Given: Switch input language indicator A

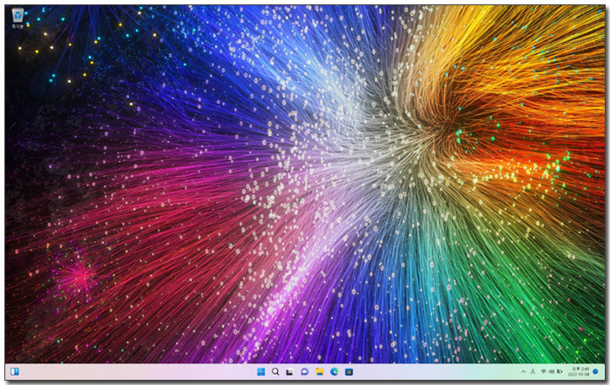Looking at the screenshot, I should click(532, 372).
